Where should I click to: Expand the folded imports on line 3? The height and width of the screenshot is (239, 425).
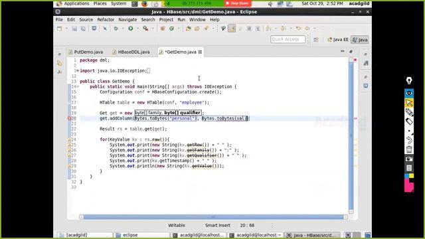click(78, 71)
